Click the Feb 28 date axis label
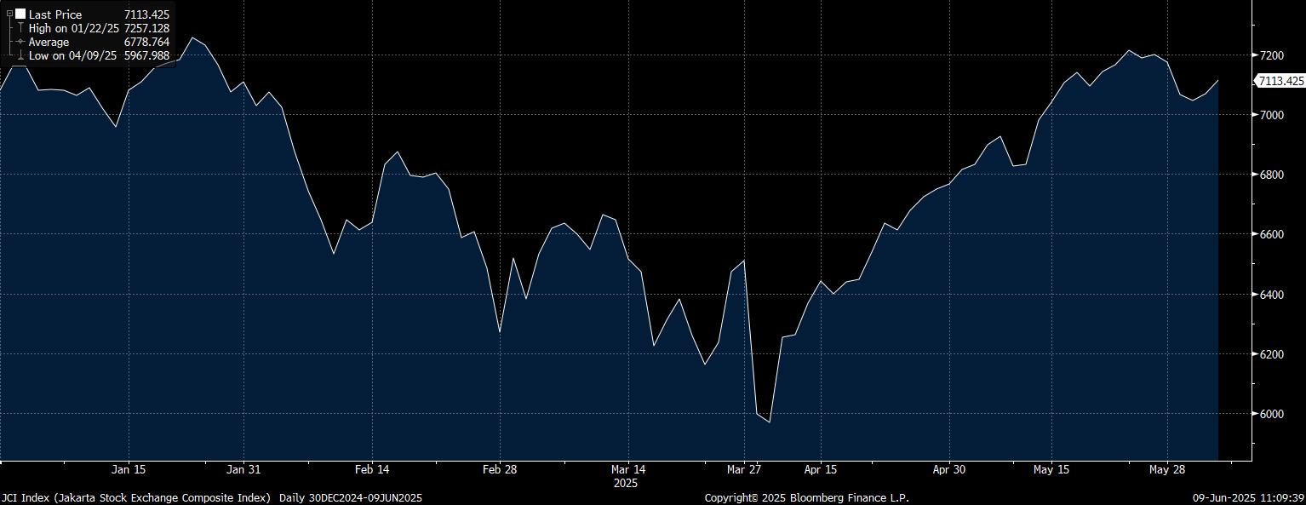 [x=500, y=469]
